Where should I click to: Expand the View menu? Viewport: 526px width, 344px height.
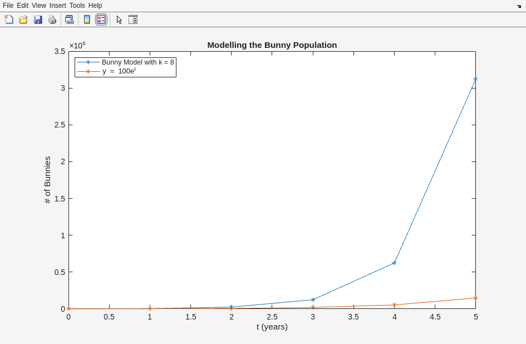point(39,6)
